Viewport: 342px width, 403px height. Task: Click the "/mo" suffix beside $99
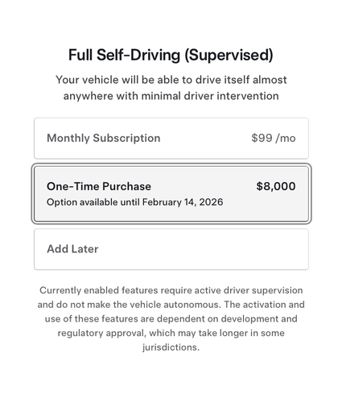(x=286, y=138)
